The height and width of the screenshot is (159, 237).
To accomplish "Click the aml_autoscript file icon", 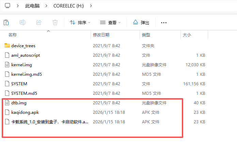I will [7, 55].
